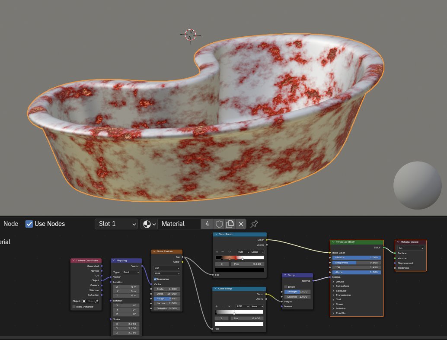Expand the Specular panel in Principled BSDF

point(333,291)
